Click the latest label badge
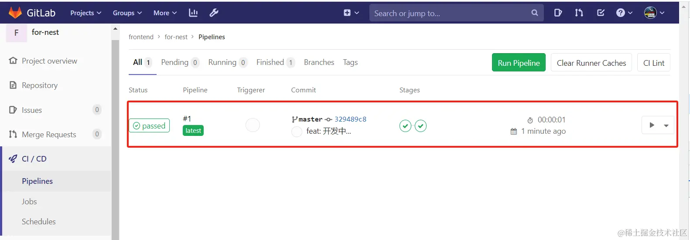The width and height of the screenshot is (690, 240). (x=193, y=131)
